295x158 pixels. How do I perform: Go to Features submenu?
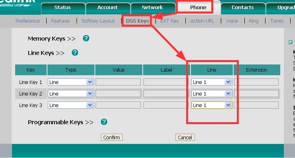[61, 21]
